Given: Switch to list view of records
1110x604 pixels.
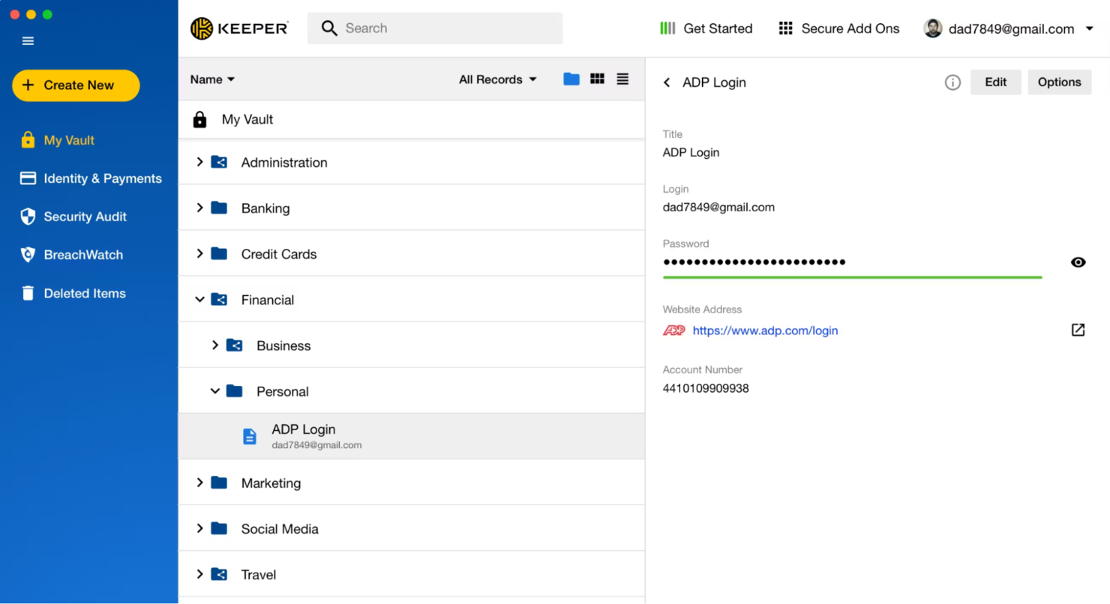Looking at the screenshot, I should click(622, 79).
